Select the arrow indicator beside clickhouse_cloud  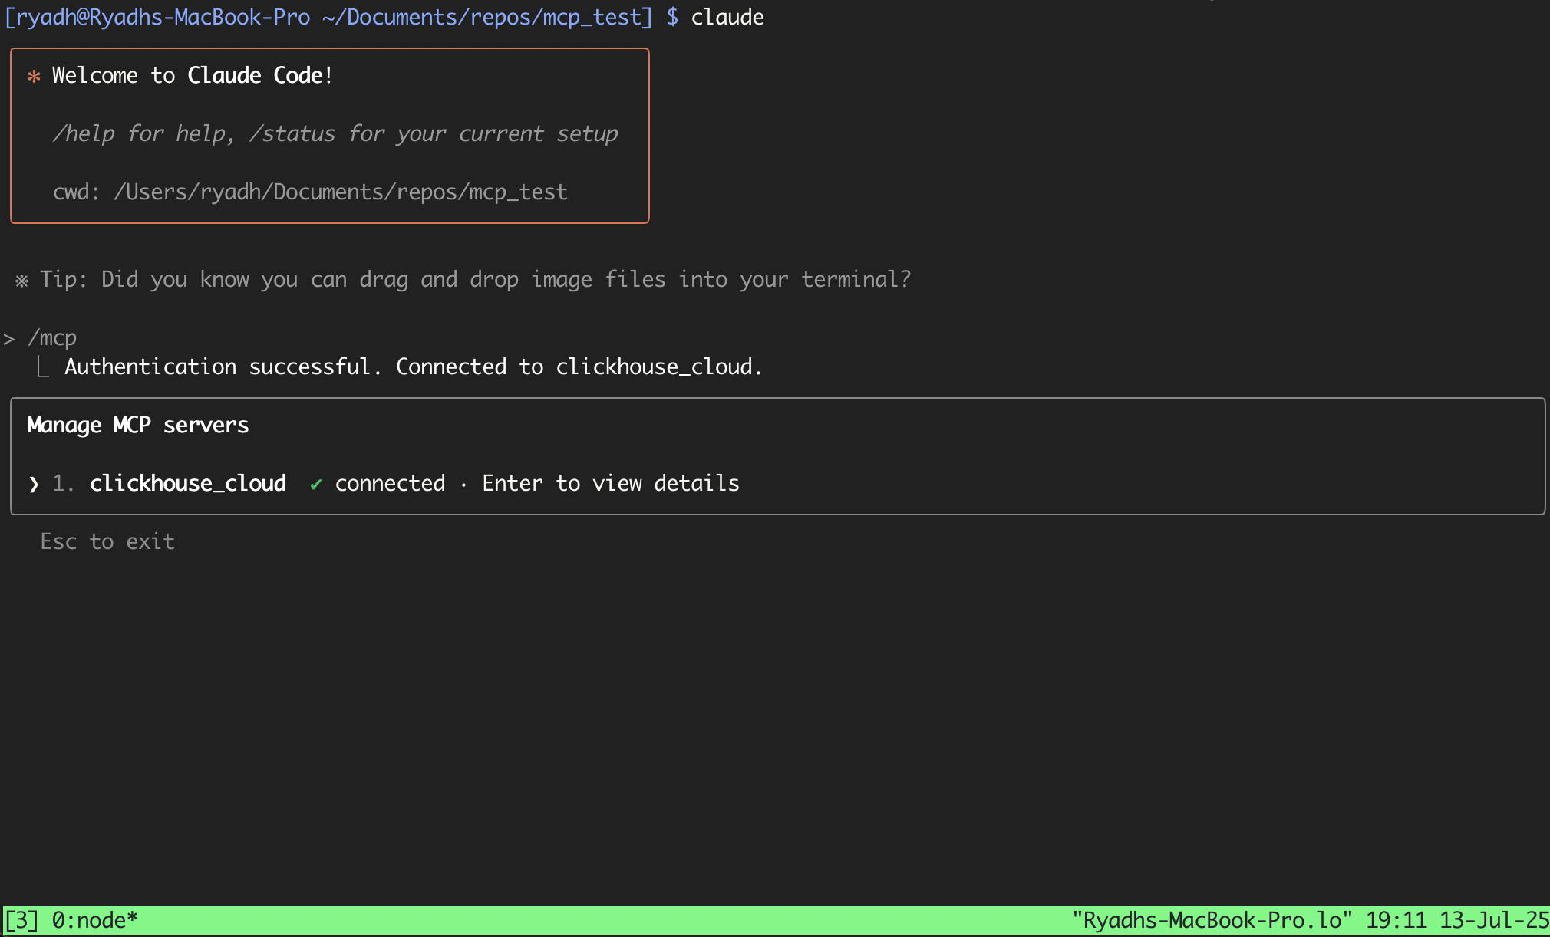pyautogui.click(x=34, y=483)
